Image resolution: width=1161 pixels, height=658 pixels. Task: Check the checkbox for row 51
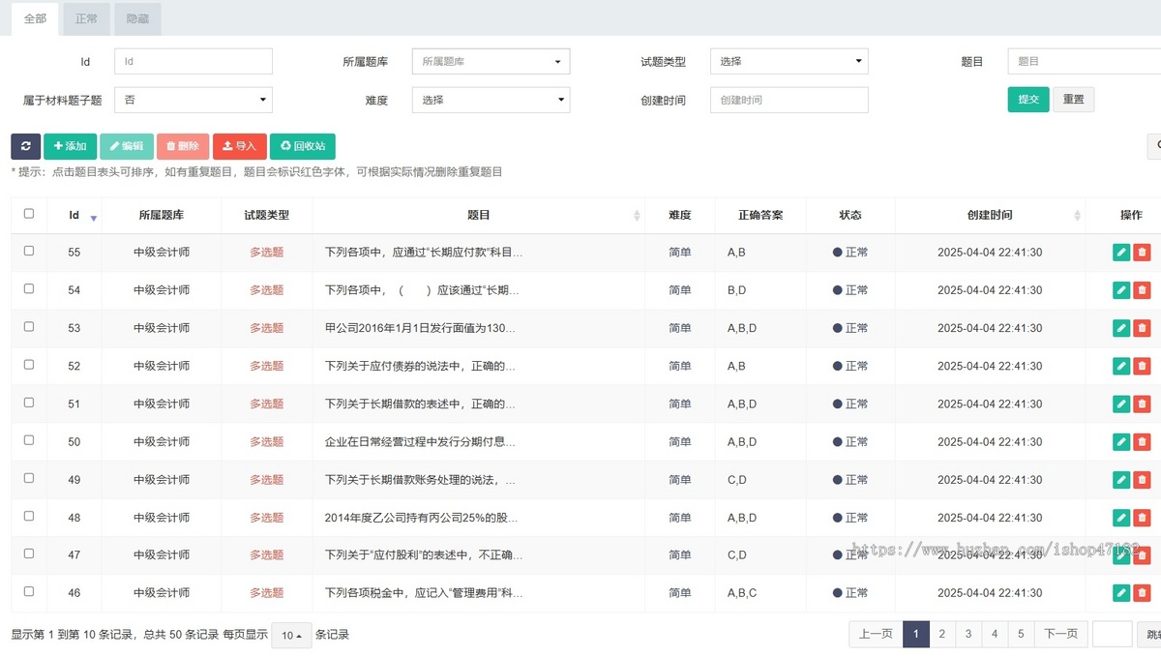pos(29,402)
